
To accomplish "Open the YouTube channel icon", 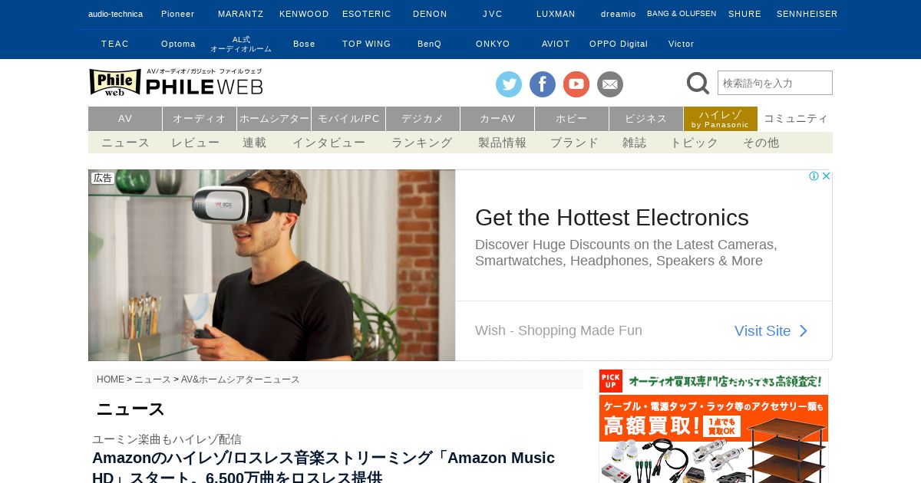I will pyautogui.click(x=576, y=84).
